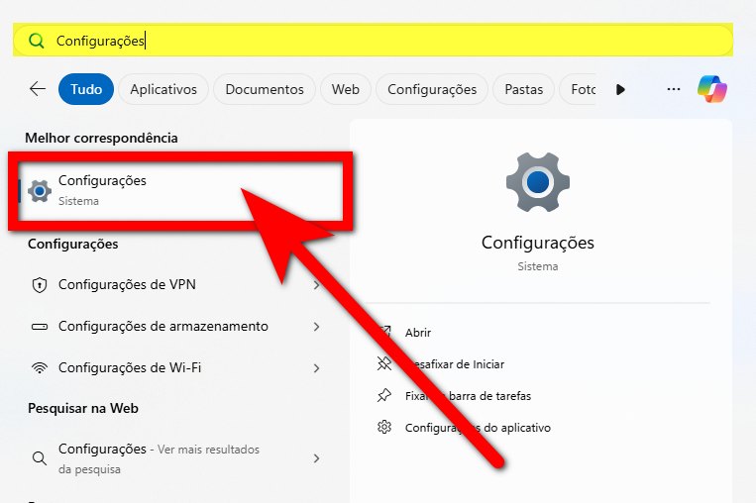Click the Wi-Fi signal icon
The image size is (756, 503).
tap(40, 368)
